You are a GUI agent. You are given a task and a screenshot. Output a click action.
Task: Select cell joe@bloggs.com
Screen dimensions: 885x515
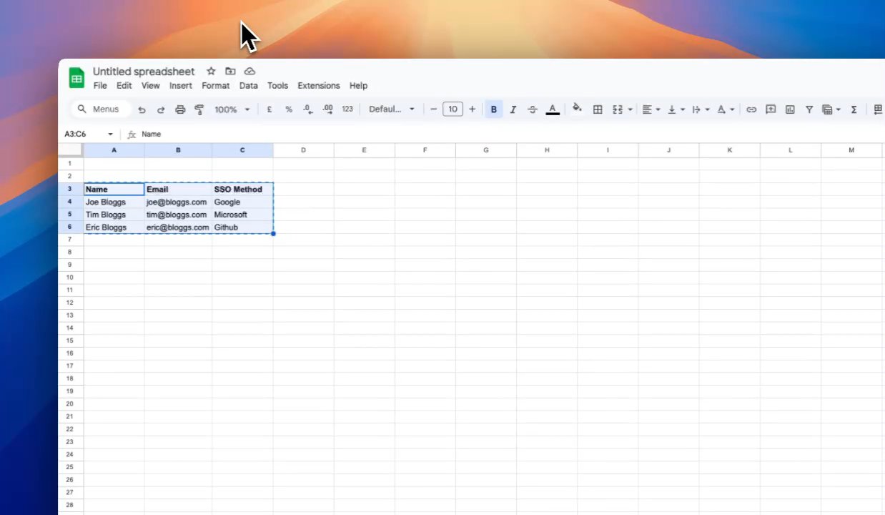point(178,202)
